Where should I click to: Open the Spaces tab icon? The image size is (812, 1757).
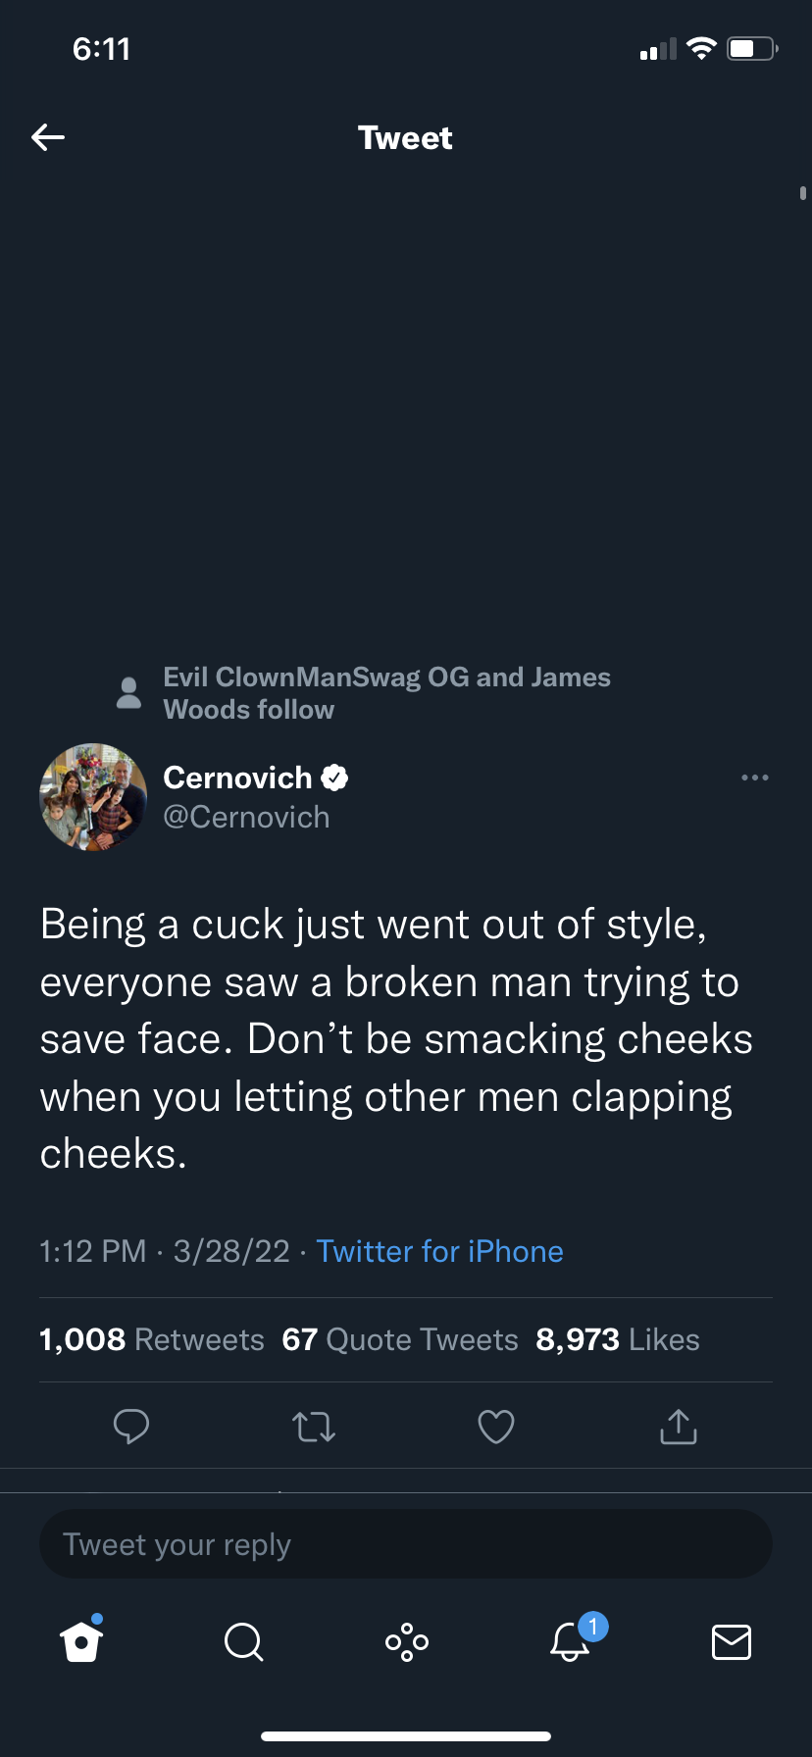pos(406,1641)
